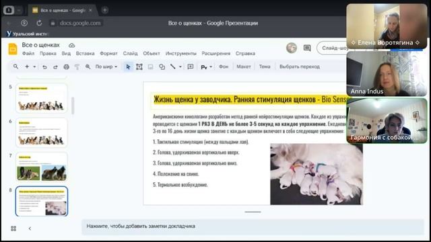Open the 'Вставка' menu
The width and height of the screenshot is (431, 242).
(x=86, y=53)
